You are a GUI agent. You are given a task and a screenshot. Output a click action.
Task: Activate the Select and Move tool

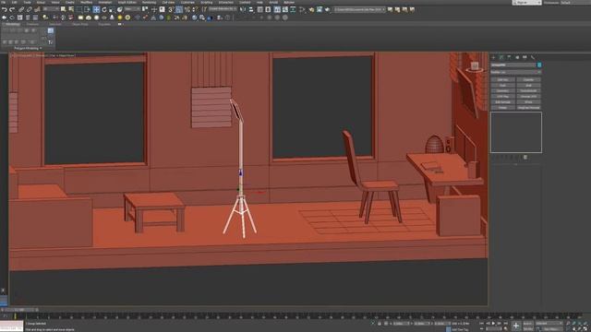(x=96, y=9)
